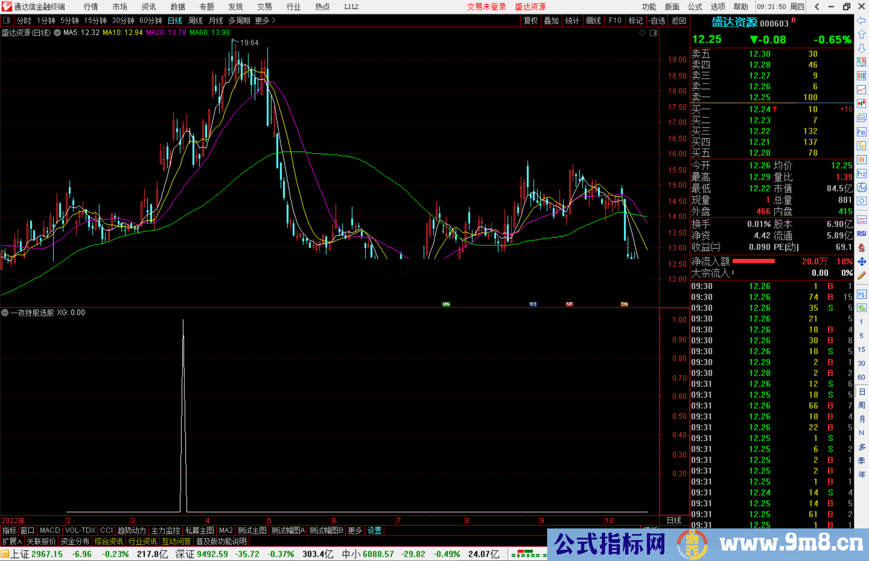
Task: Click 交易未登录 to log in
Action: pyautogui.click(x=486, y=7)
